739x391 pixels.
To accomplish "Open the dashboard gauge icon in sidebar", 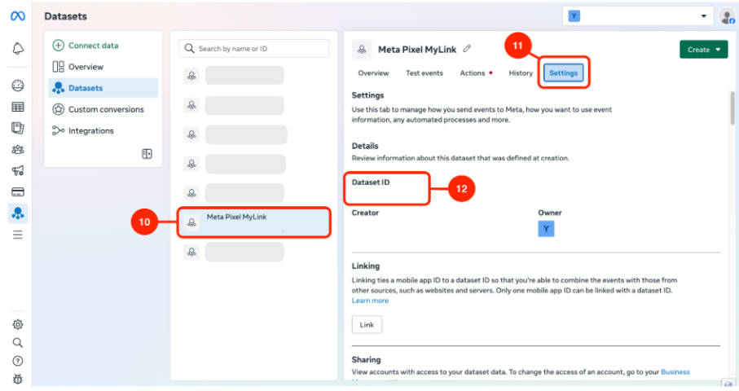I will click(17, 86).
